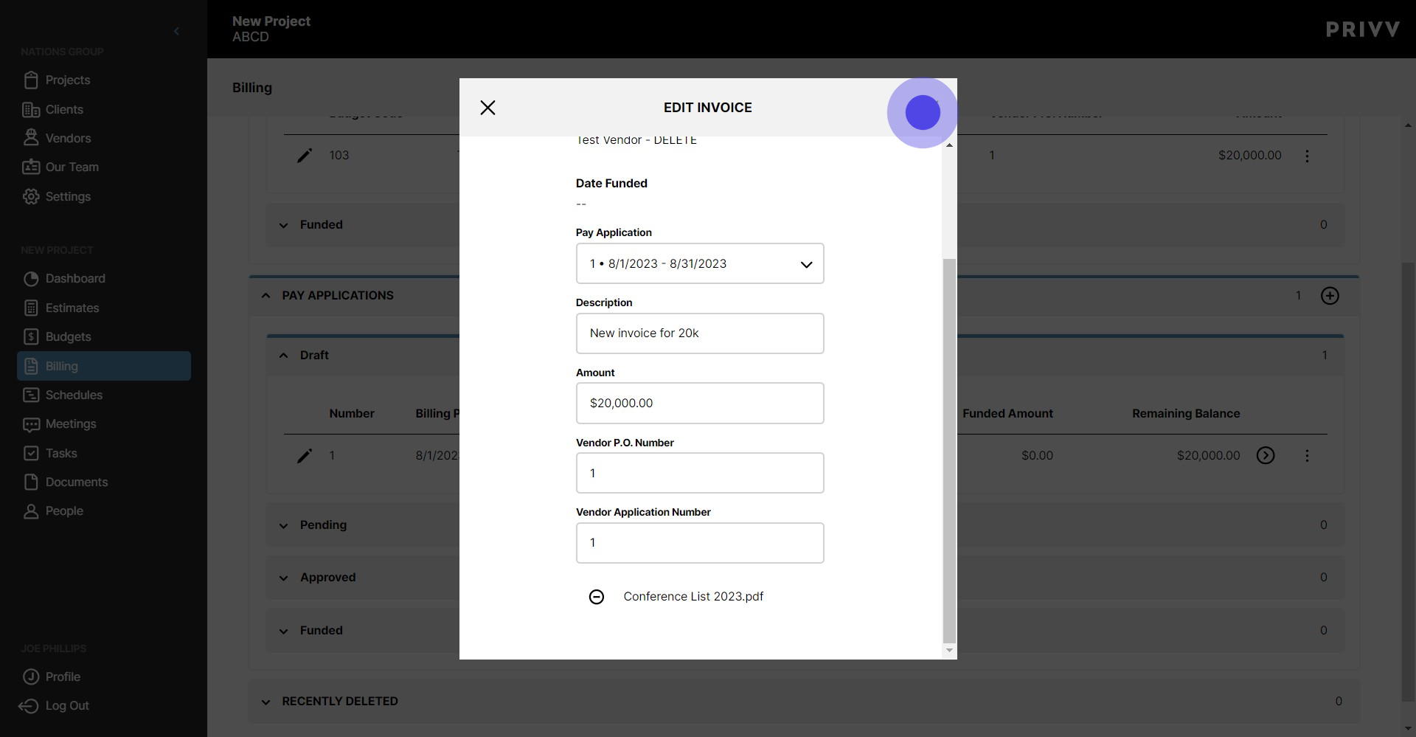This screenshot has height=737, width=1416.
Task: Edit pay application 1 with pencil
Action: click(305, 456)
